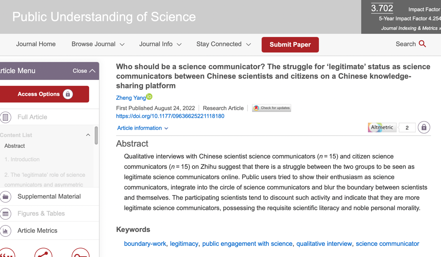
Task: Expand Article information details
Action: point(143,128)
